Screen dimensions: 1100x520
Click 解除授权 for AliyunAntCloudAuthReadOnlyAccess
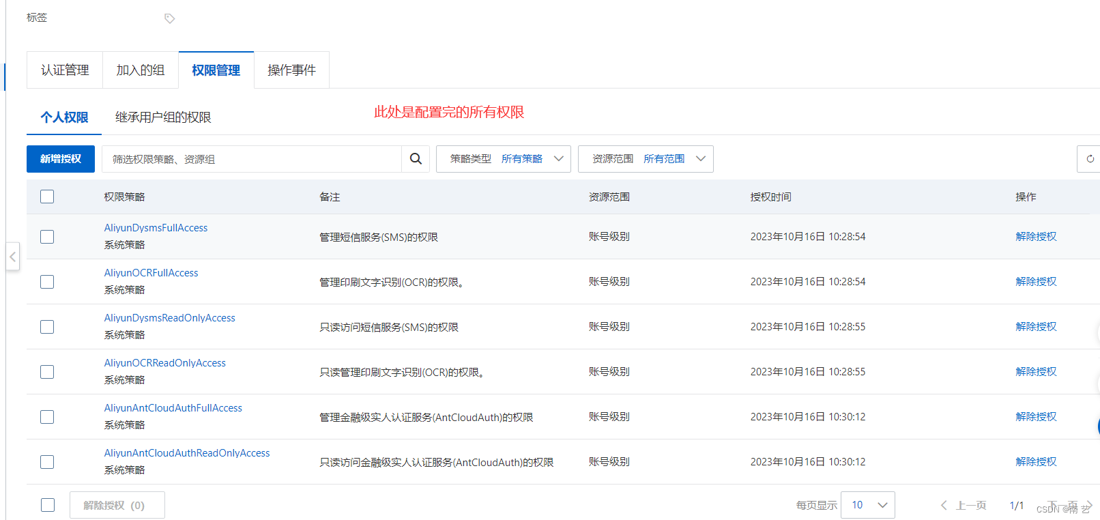(x=1036, y=462)
